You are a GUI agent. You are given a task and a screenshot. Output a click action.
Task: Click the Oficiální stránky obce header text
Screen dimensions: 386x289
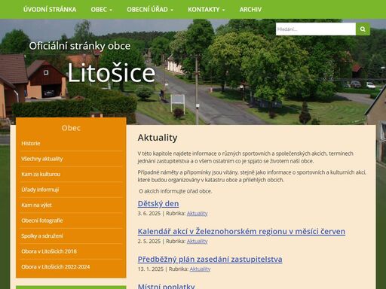pyautogui.click(x=80, y=46)
